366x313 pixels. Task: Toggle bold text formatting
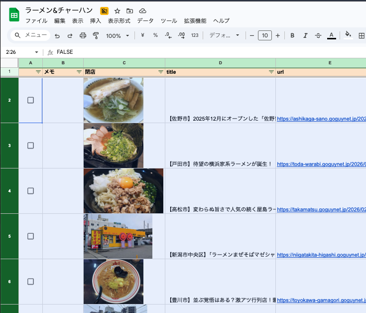point(292,35)
